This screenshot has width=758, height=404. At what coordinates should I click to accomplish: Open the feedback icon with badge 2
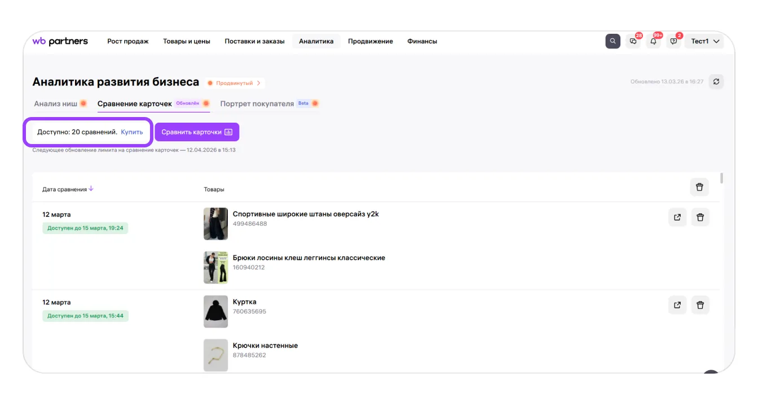pos(673,41)
